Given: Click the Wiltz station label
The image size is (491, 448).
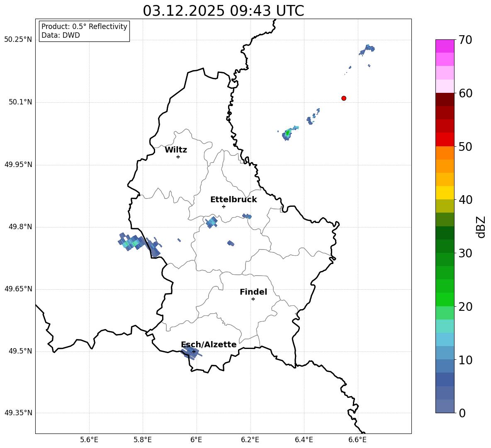Looking at the screenshot, I should tap(176, 150).
